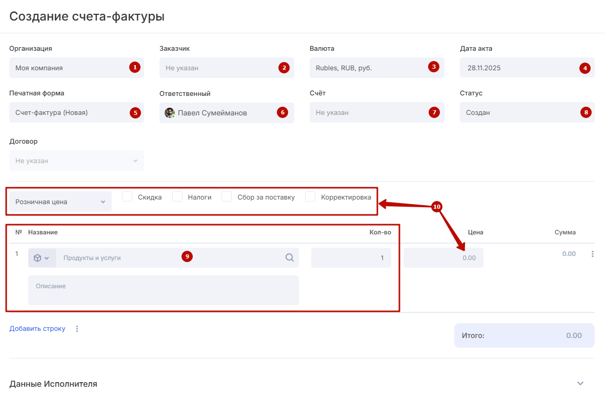Viewport: 605px width, 397px height.
Task: Toggle the Налоги checkbox
Action: tap(177, 197)
